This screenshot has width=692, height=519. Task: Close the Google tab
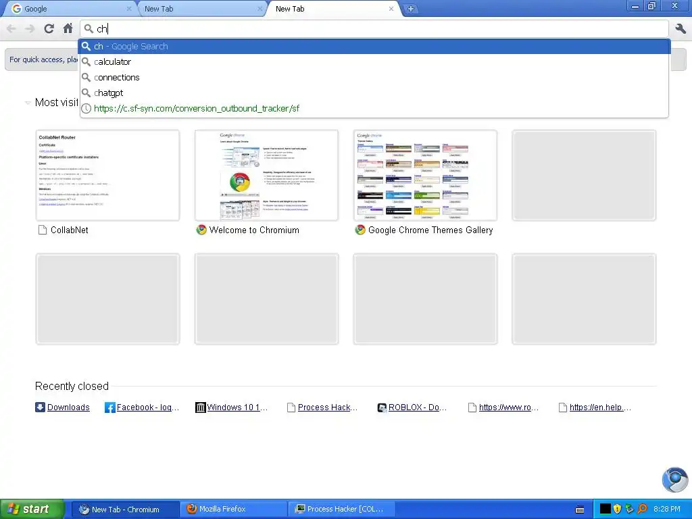pos(129,9)
